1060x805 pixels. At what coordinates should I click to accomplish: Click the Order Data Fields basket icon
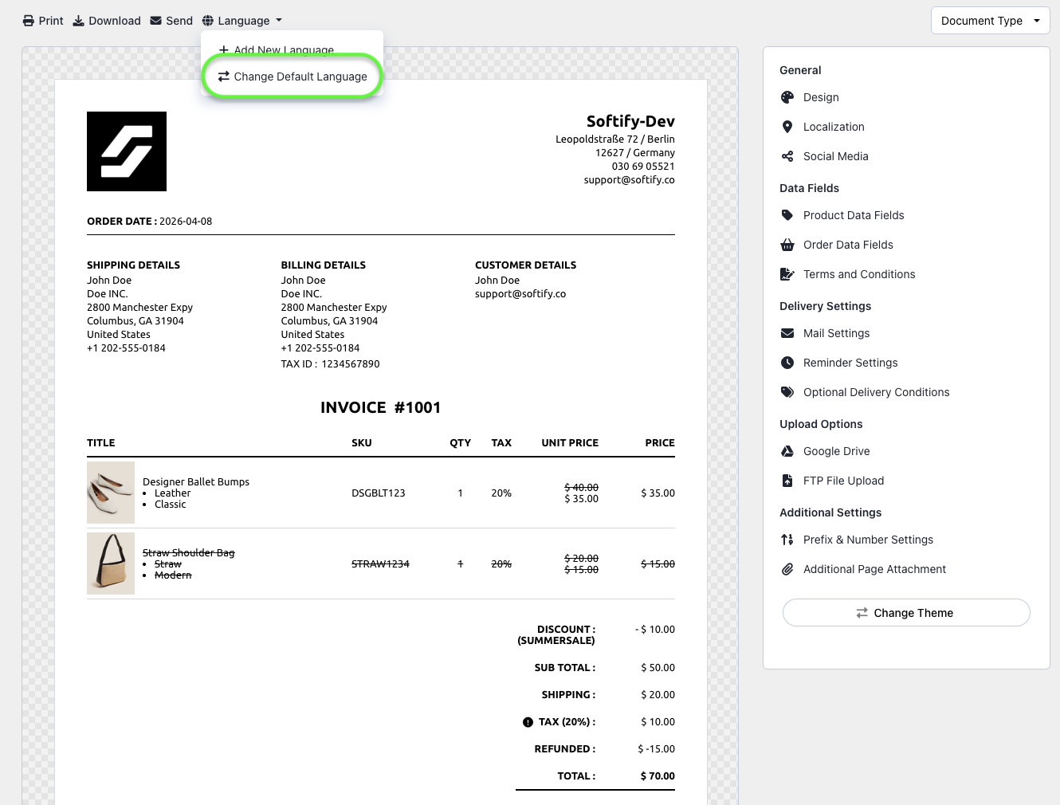(x=787, y=245)
